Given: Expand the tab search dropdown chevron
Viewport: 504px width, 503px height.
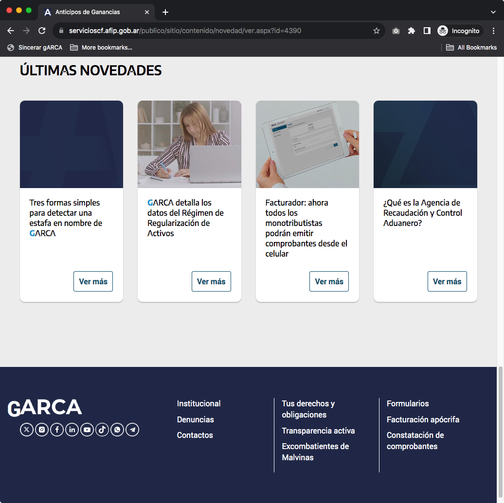Looking at the screenshot, I should click(493, 12).
